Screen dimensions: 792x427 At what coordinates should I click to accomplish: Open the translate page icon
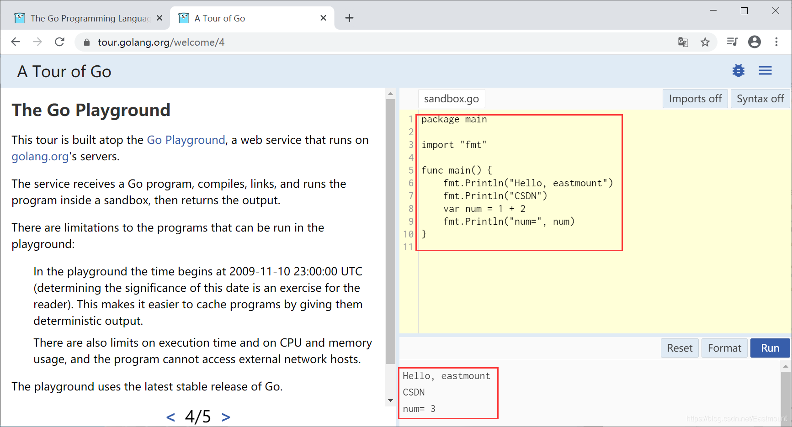click(x=683, y=42)
